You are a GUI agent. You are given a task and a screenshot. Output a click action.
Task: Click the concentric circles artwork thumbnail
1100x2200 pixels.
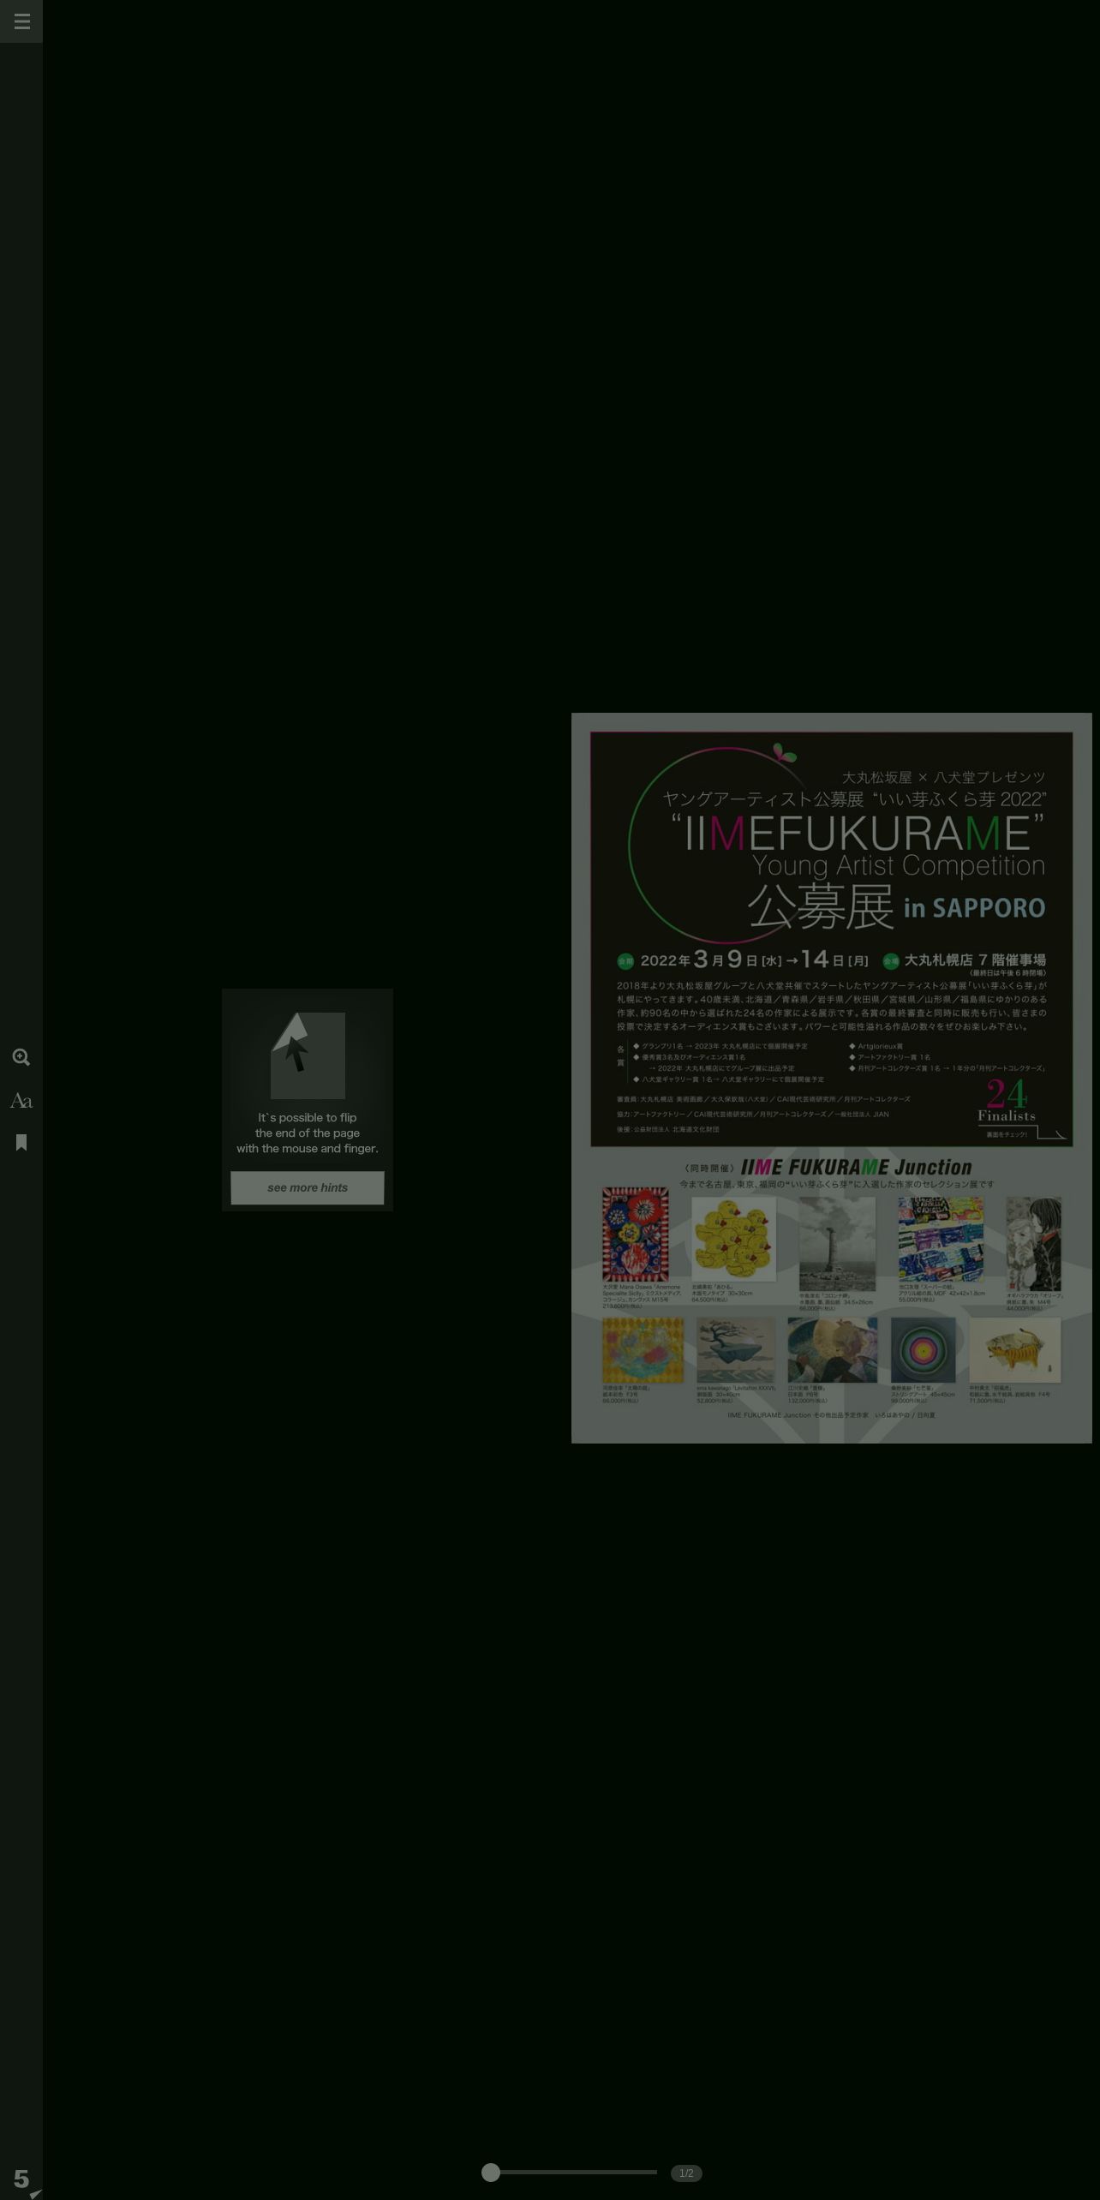923,1350
